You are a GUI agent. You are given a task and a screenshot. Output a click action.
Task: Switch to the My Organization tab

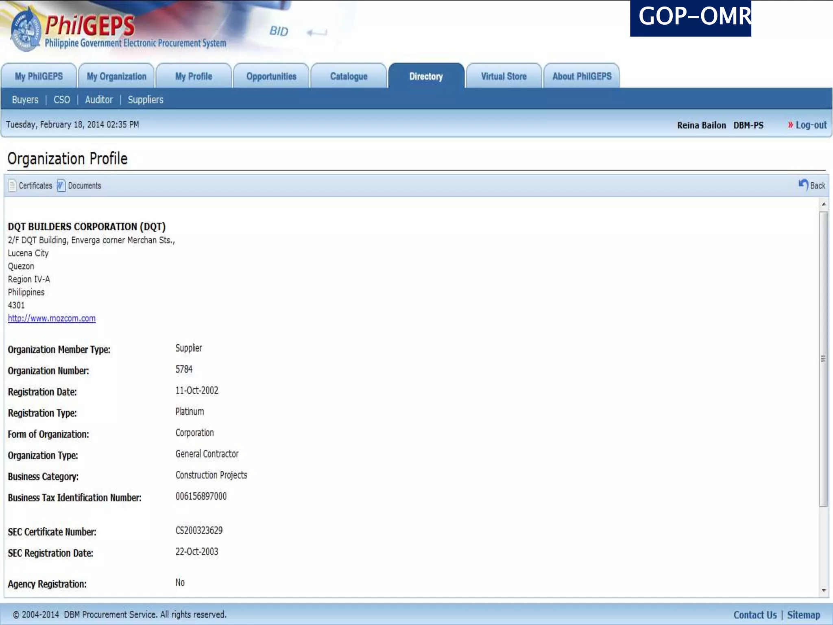click(x=116, y=76)
